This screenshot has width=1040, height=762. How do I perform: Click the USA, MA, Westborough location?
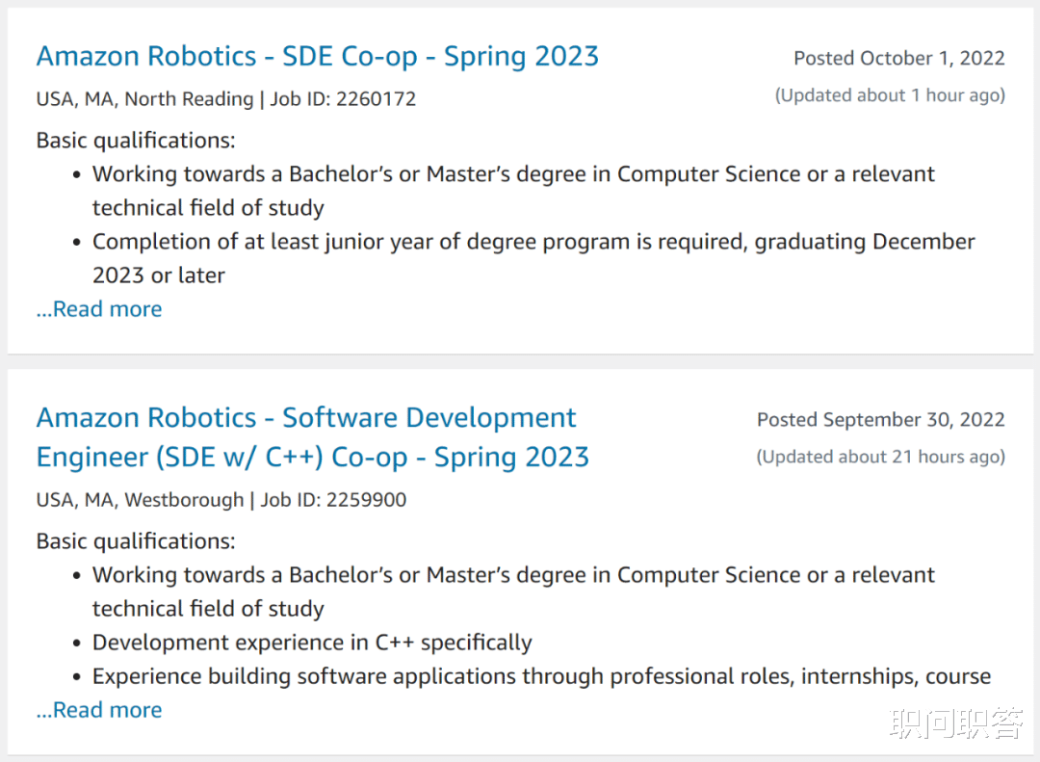tap(140, 500)
